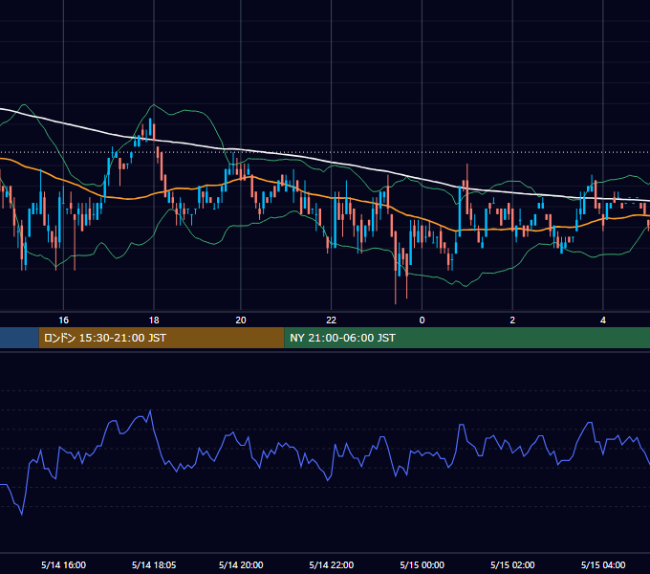Click the 5/14 16:00 time label

click(x=63, y=564)
